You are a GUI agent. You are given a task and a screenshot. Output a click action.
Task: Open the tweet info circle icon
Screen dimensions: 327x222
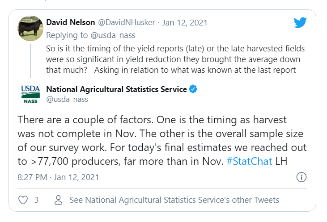302,177
